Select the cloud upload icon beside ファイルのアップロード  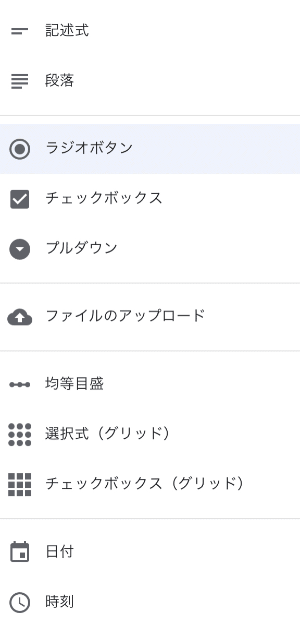pyautogui.click(x=19, y=317)
